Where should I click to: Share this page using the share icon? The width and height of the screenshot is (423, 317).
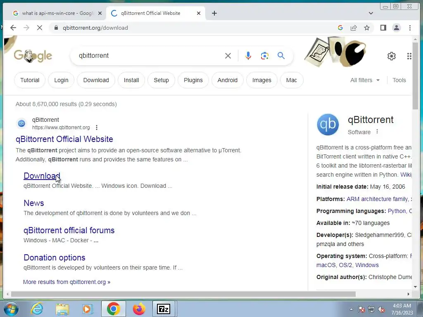point(354,28)
